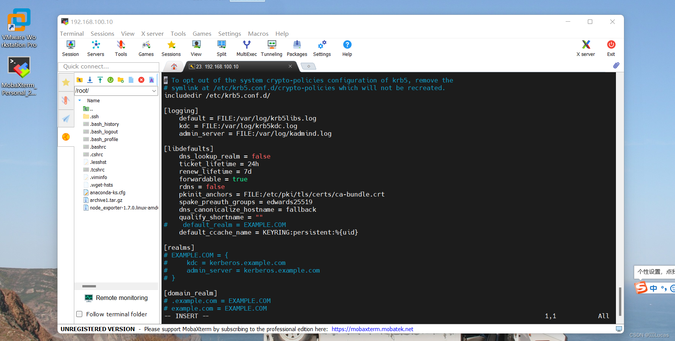Click the terminal vertical scrollbar thumb
This screenshot has width=675, height=341.
pyautogui.click(x=620, y=301)
